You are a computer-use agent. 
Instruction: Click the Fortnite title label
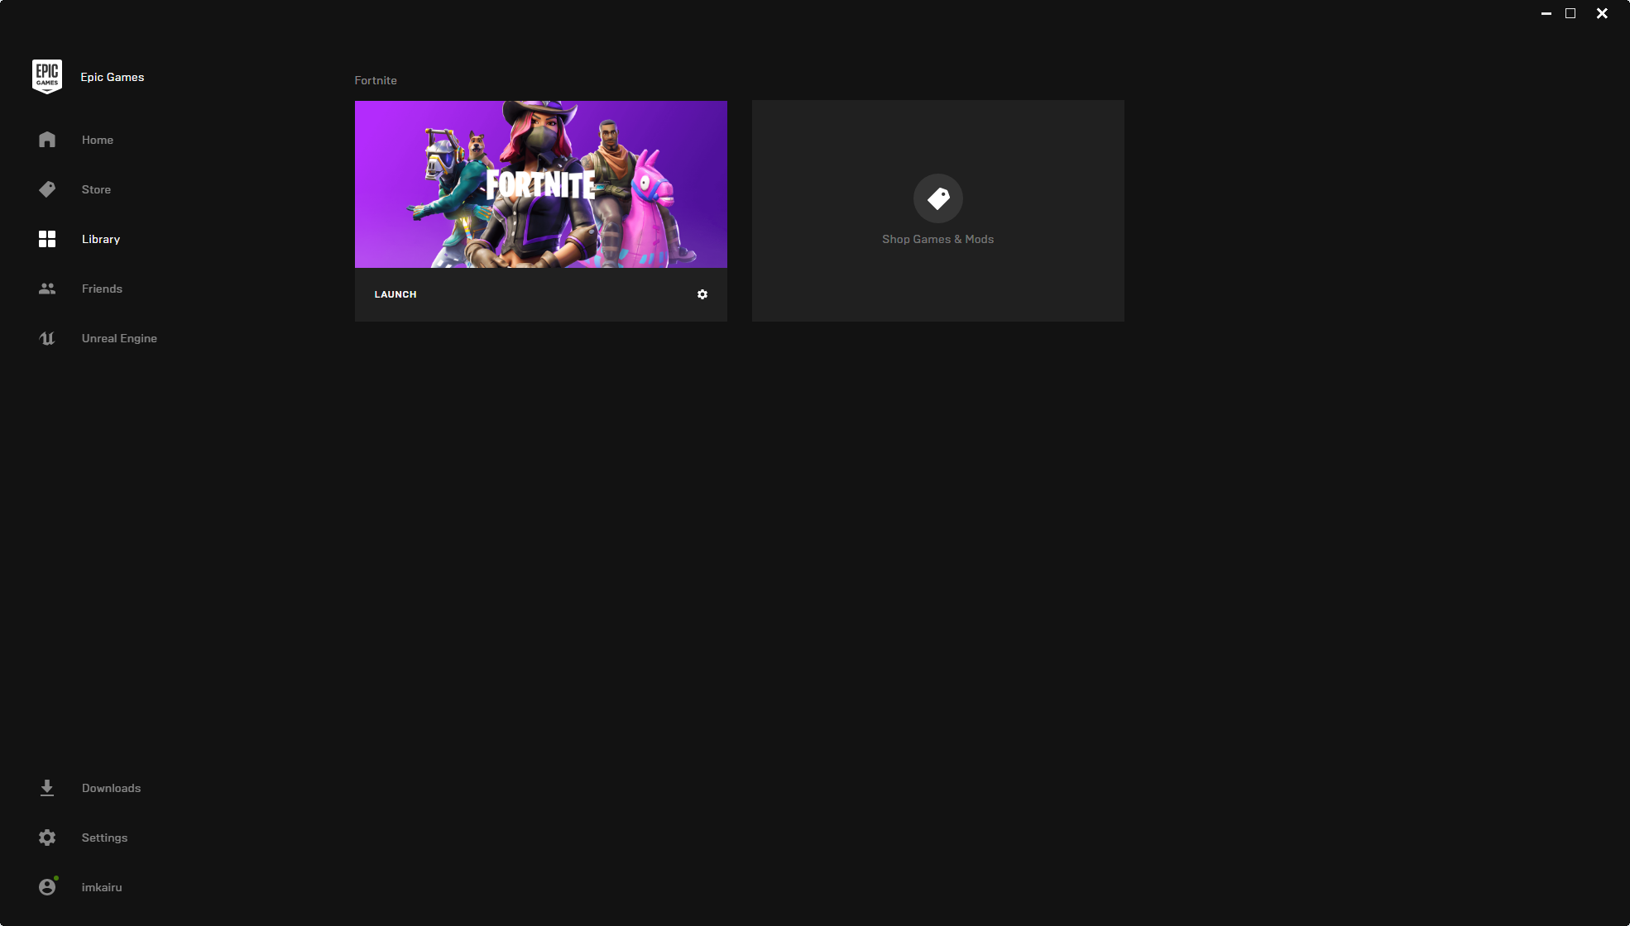click(x=375, y=79)
